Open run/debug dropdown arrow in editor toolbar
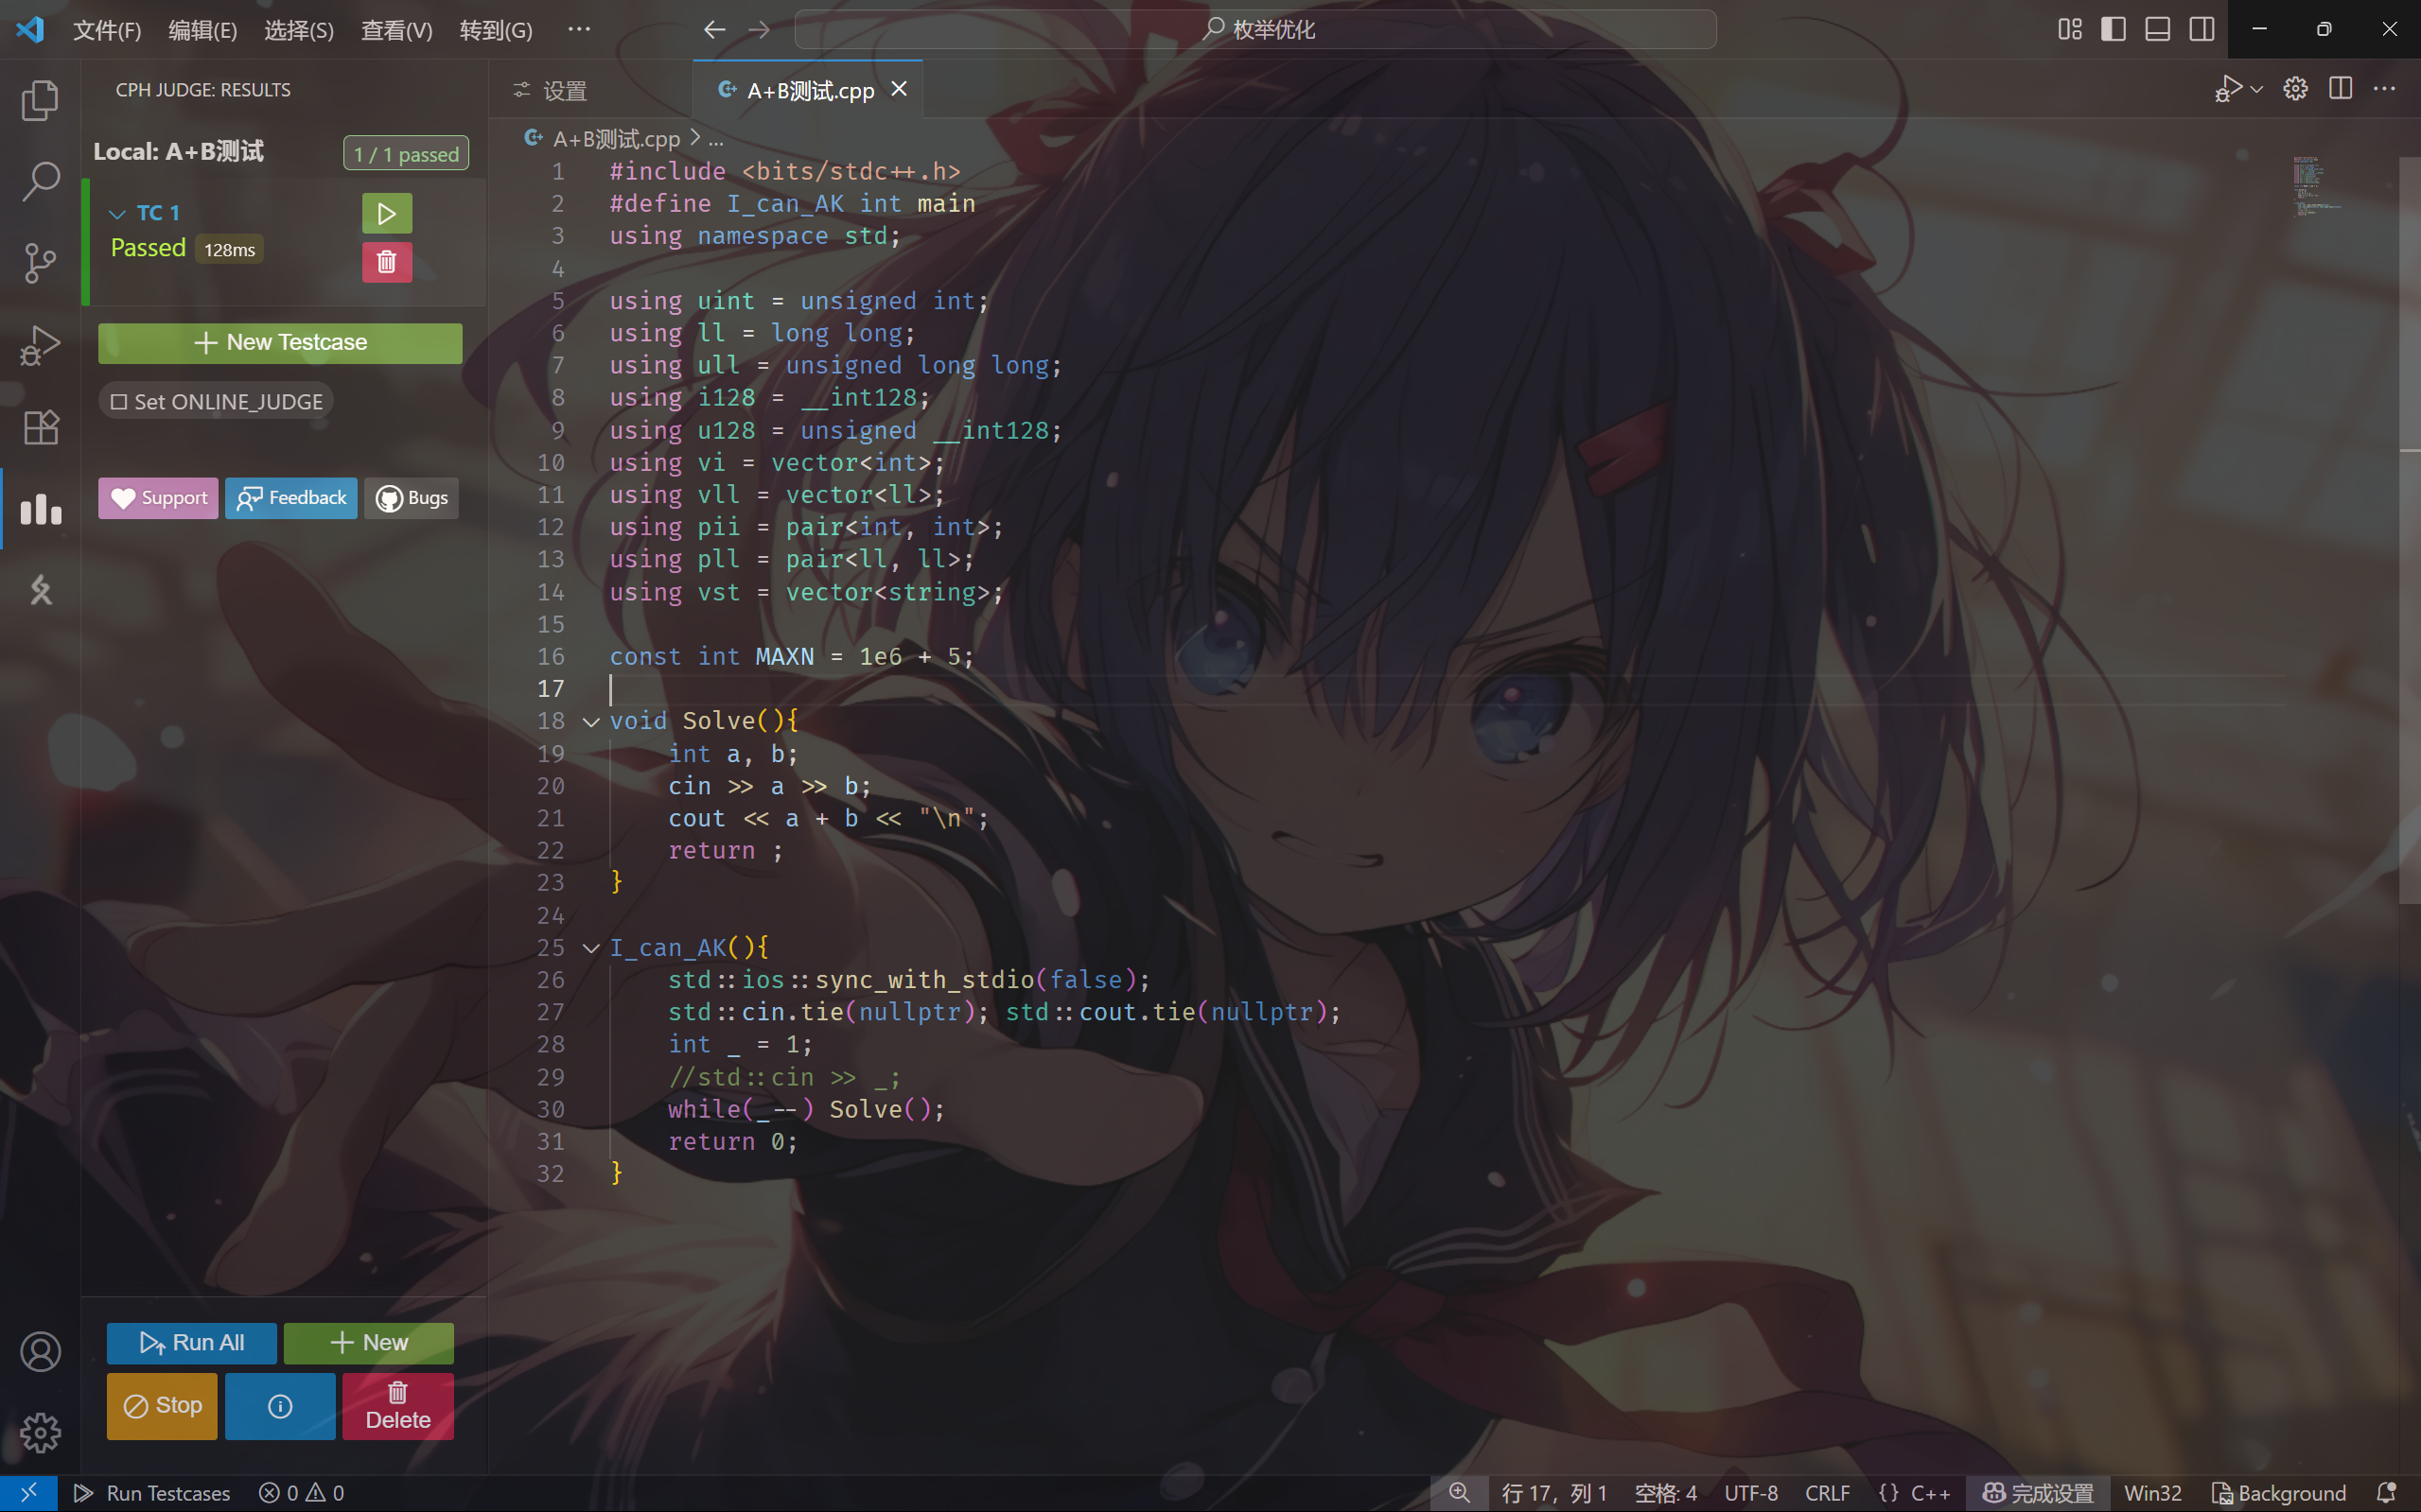 (2257, 89)
